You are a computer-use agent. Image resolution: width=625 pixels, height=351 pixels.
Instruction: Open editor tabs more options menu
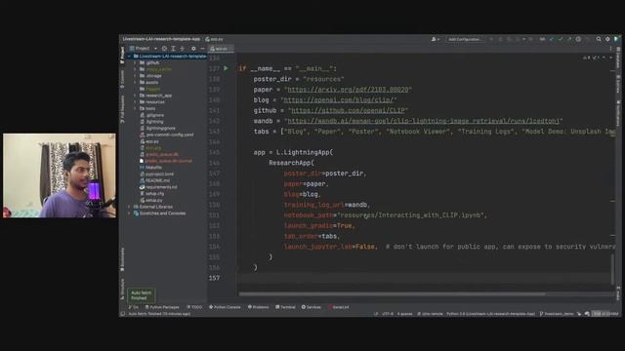[610, 49]
